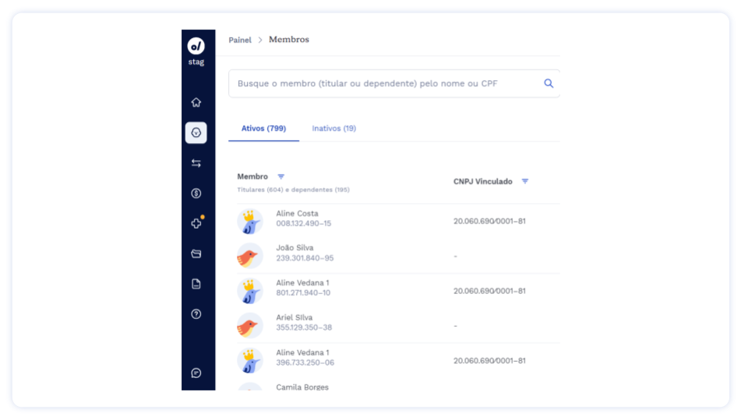Open member João Silva name
The image size is (748, 420).
[x=295, y=248]
